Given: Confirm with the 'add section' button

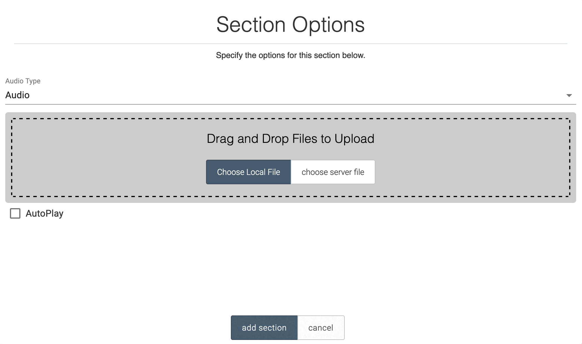Looking at the screenshot, I should tap(264, 328).
